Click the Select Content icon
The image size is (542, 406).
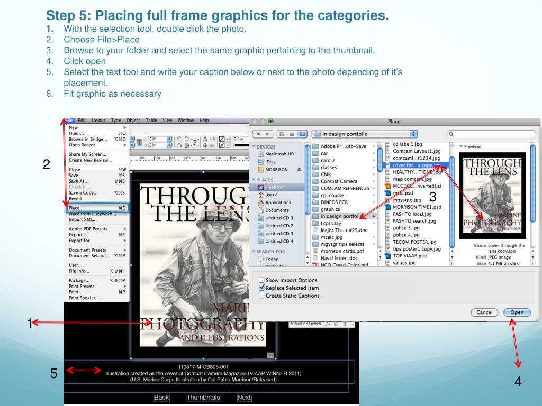(205, 146)
